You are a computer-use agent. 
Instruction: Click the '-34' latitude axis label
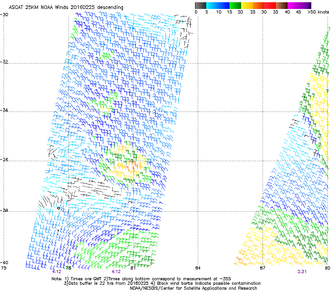pyautogui.click(x=4, y=110)
